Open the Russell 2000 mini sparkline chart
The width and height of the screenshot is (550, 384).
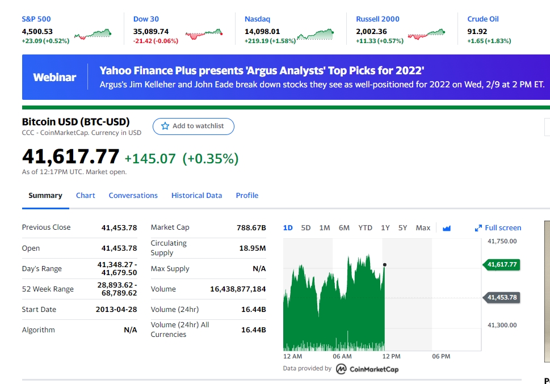coord(426,35)
